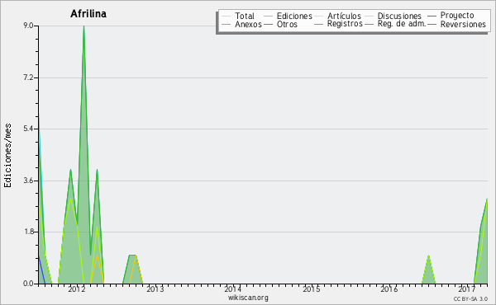Image resolution: width=496 pixels, height=305 pixels.
Task: Click the 0.0 y-axis value
Action: coord(28,284)
